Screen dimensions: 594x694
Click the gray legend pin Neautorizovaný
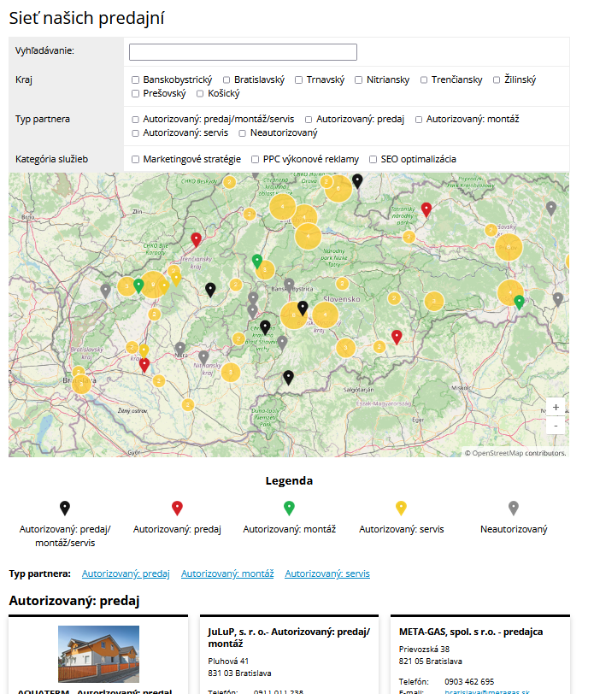(514, 508)
